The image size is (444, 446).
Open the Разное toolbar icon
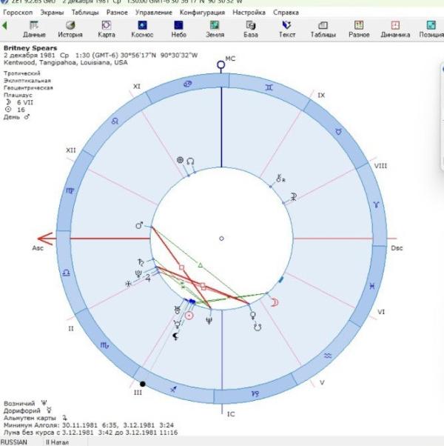point(359,30)
